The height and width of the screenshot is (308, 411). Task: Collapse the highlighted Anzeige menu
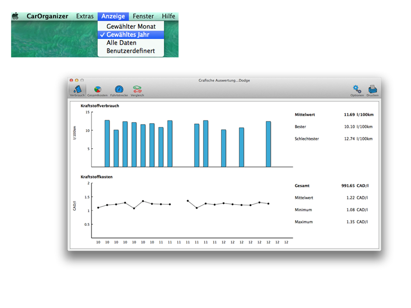(x=113, y=16)
